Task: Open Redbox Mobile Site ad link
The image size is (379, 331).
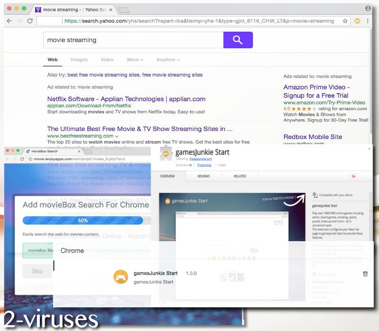Action: 313,137
